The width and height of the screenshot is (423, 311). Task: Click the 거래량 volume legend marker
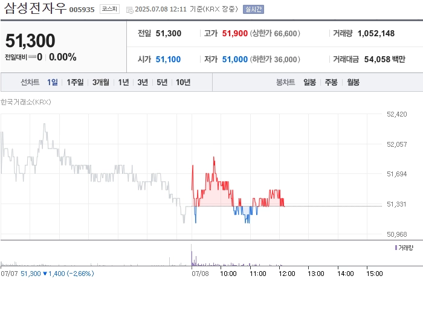click(x=396, y=248)
